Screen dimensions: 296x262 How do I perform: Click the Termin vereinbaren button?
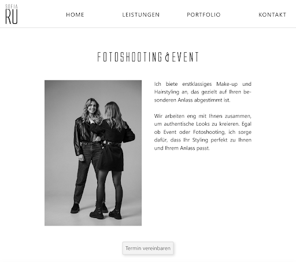[148, 248]
